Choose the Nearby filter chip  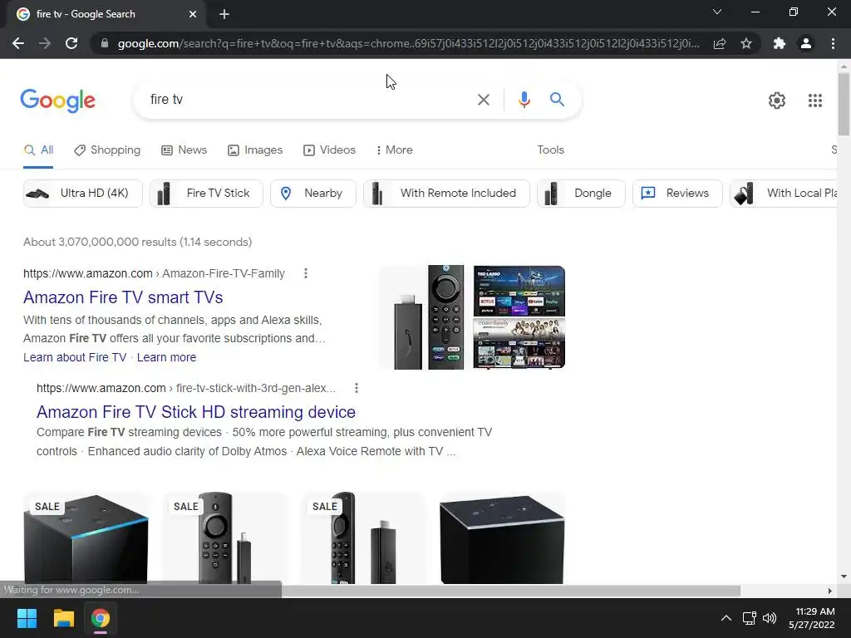313,193
